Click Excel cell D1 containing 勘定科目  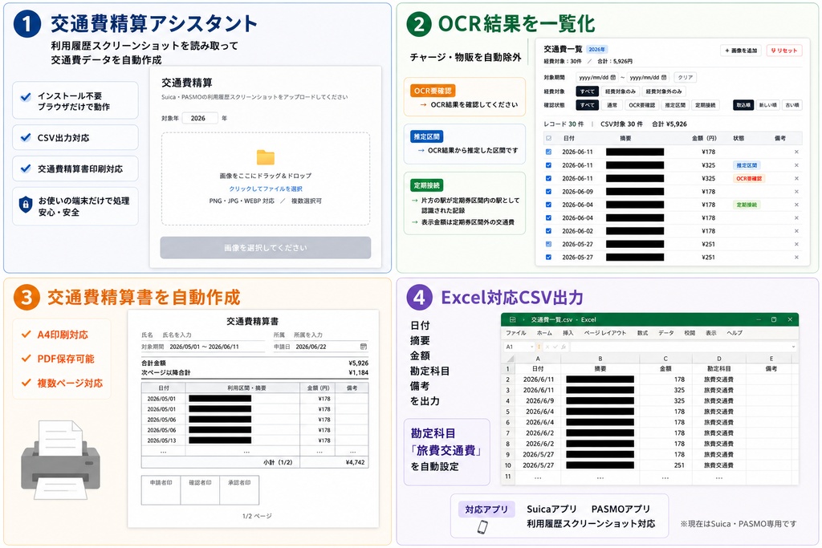tap(719, 369)
